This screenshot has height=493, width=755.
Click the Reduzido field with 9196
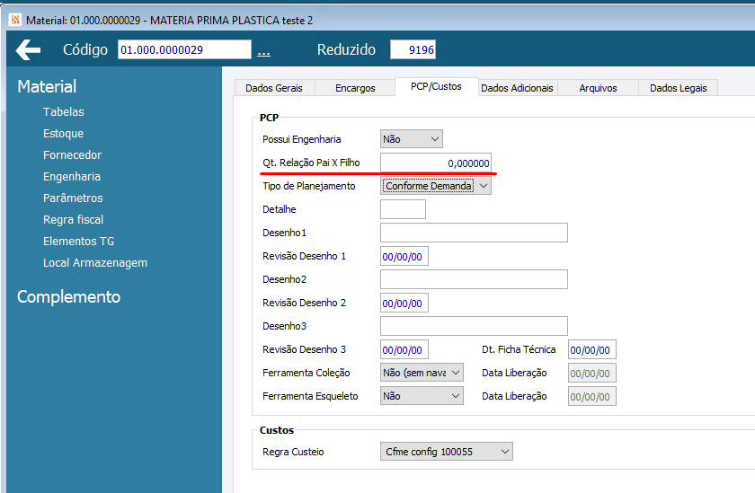tap(413, 49)
